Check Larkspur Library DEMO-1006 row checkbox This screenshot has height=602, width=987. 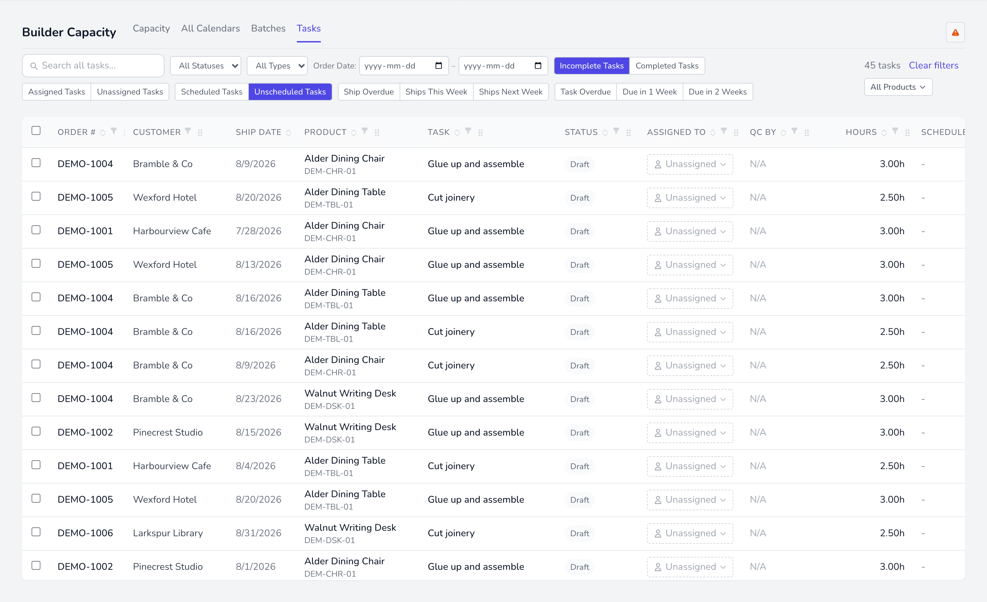tap(36, 531)
